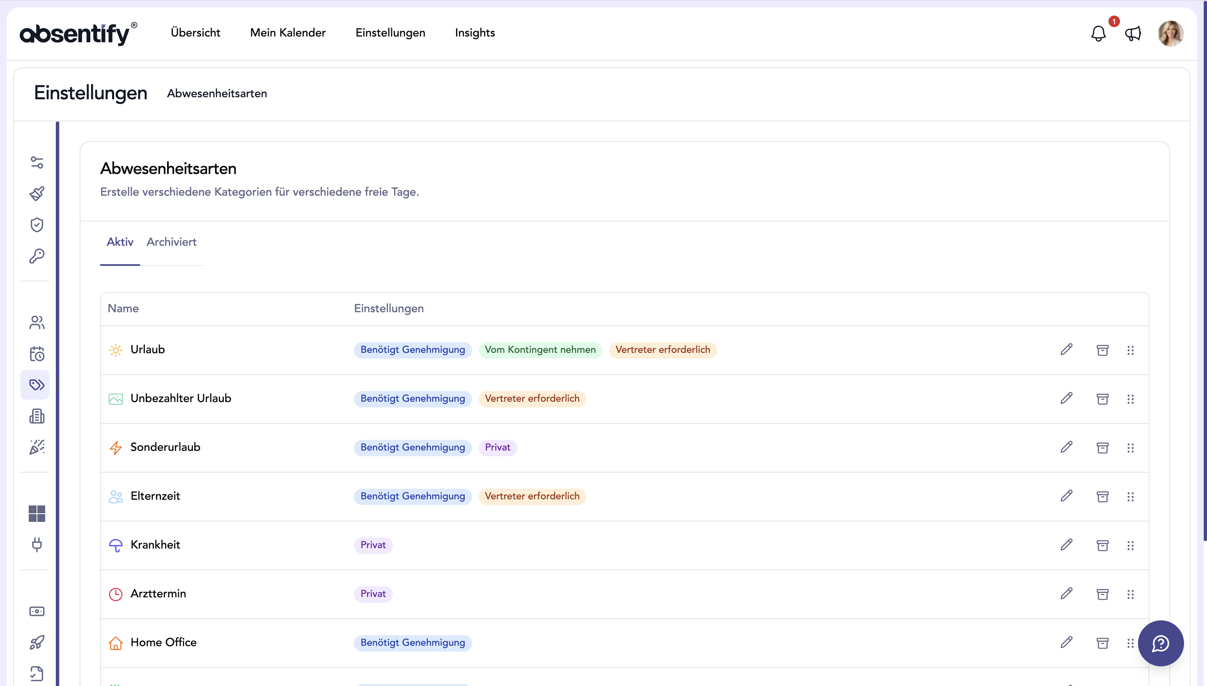Viewport: 1207px width, 686px height.
Task: Click the Sonderurlaub name
Action: pos(165,447)
